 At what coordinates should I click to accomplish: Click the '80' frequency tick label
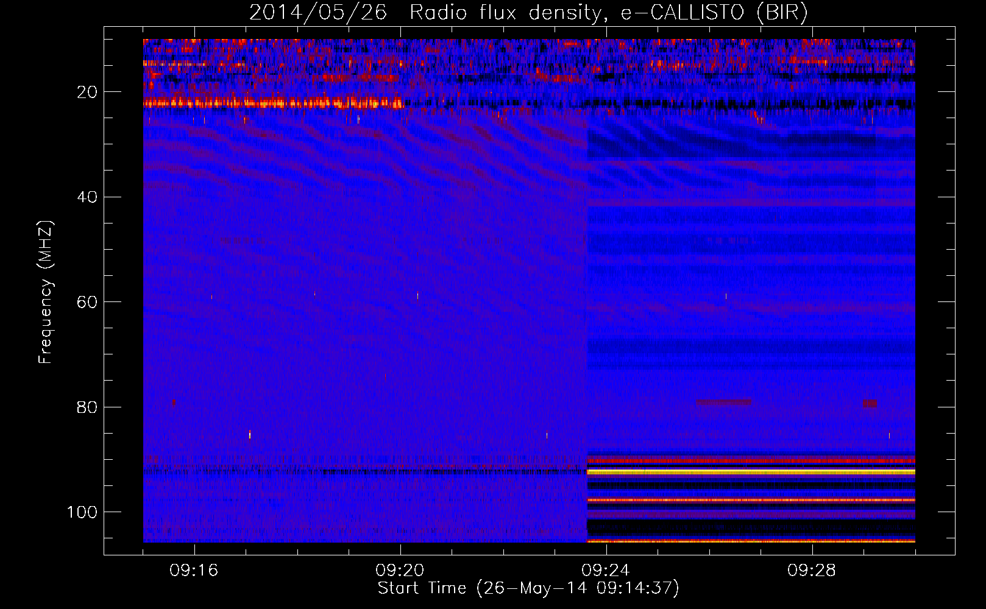click(x=87, y=407)
